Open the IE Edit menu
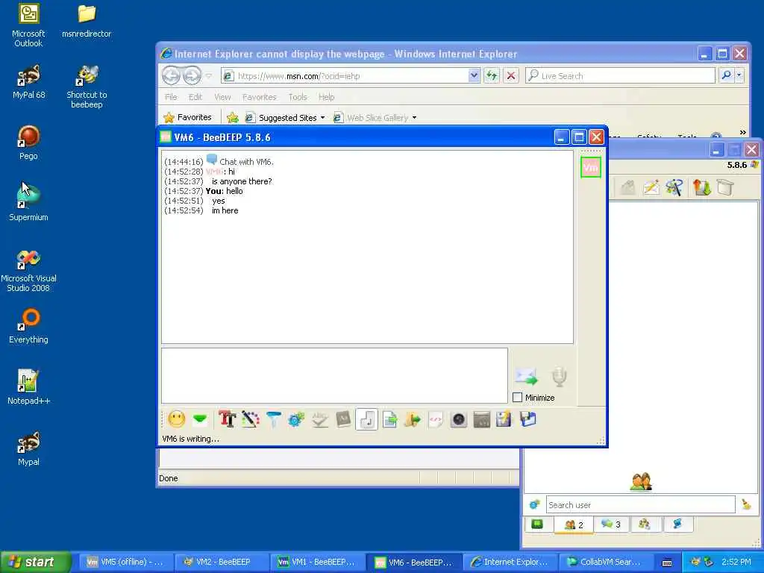The width and height of the screenshot is (764, 573). pyautogui.click(x=195, y=97)
